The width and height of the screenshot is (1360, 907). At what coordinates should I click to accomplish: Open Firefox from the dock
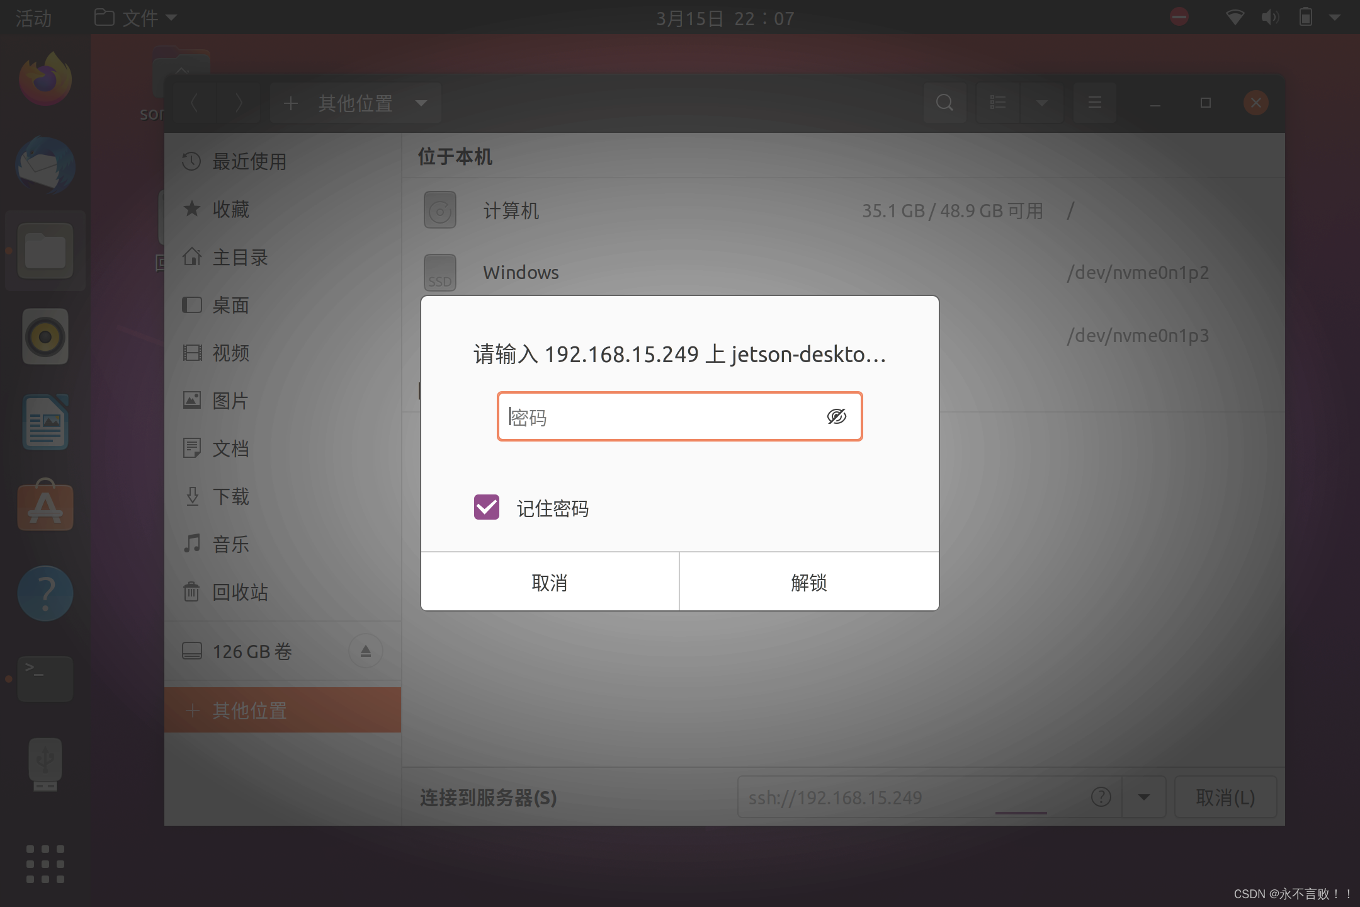45,80
